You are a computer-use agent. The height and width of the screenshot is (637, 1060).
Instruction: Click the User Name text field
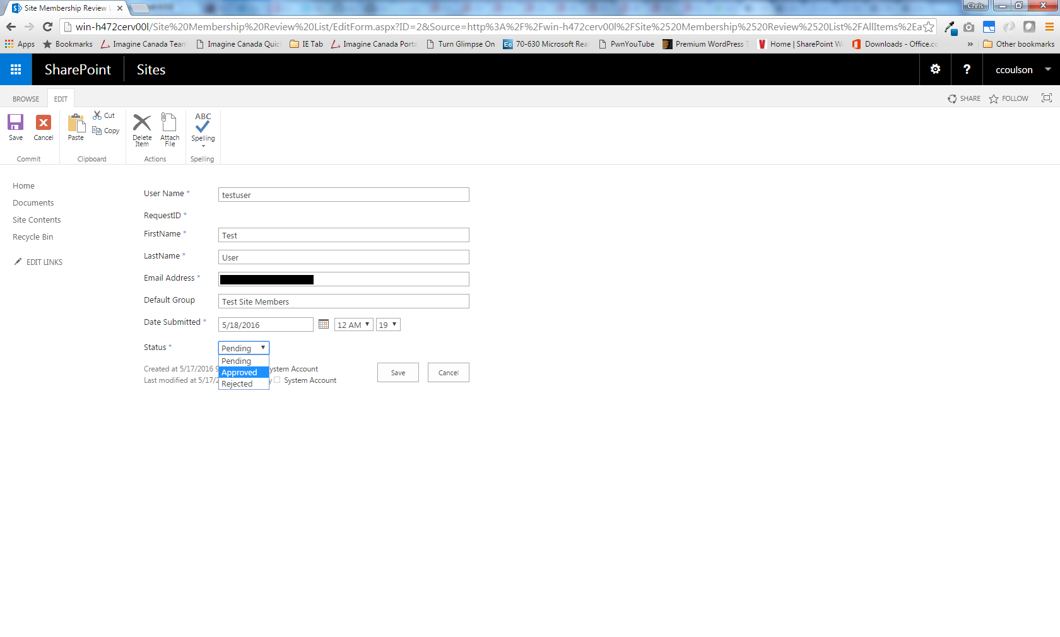(x=343, y=195)
